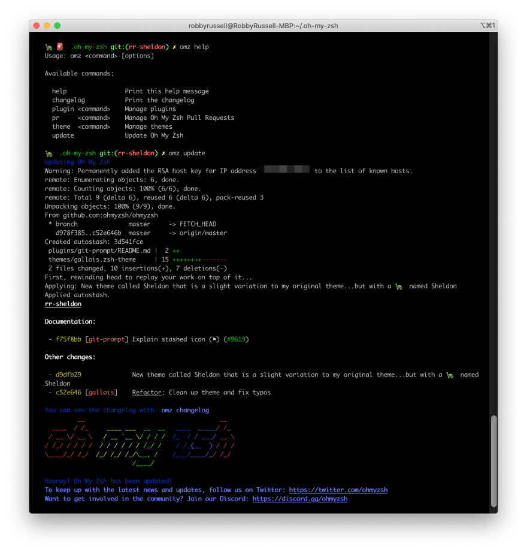The image size is (527, 552).
Task: Click the dinosaur emoji in Applying line
Action: 399,286
